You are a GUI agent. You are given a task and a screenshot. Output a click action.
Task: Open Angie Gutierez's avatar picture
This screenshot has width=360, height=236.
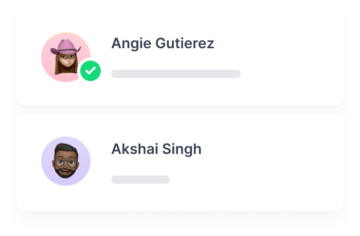[66, 57]
